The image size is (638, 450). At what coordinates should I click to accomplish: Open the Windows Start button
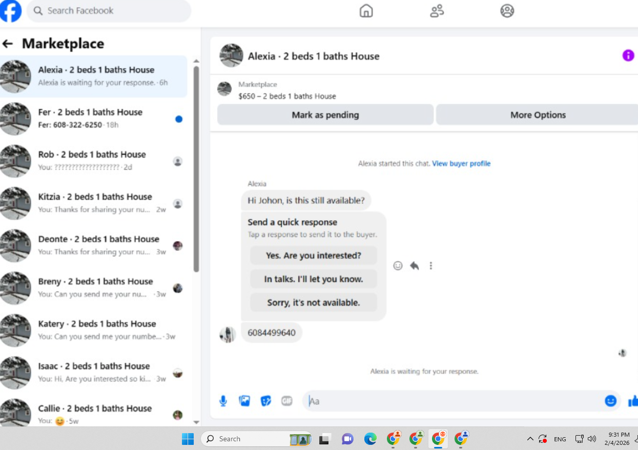(x=188, y=439)
